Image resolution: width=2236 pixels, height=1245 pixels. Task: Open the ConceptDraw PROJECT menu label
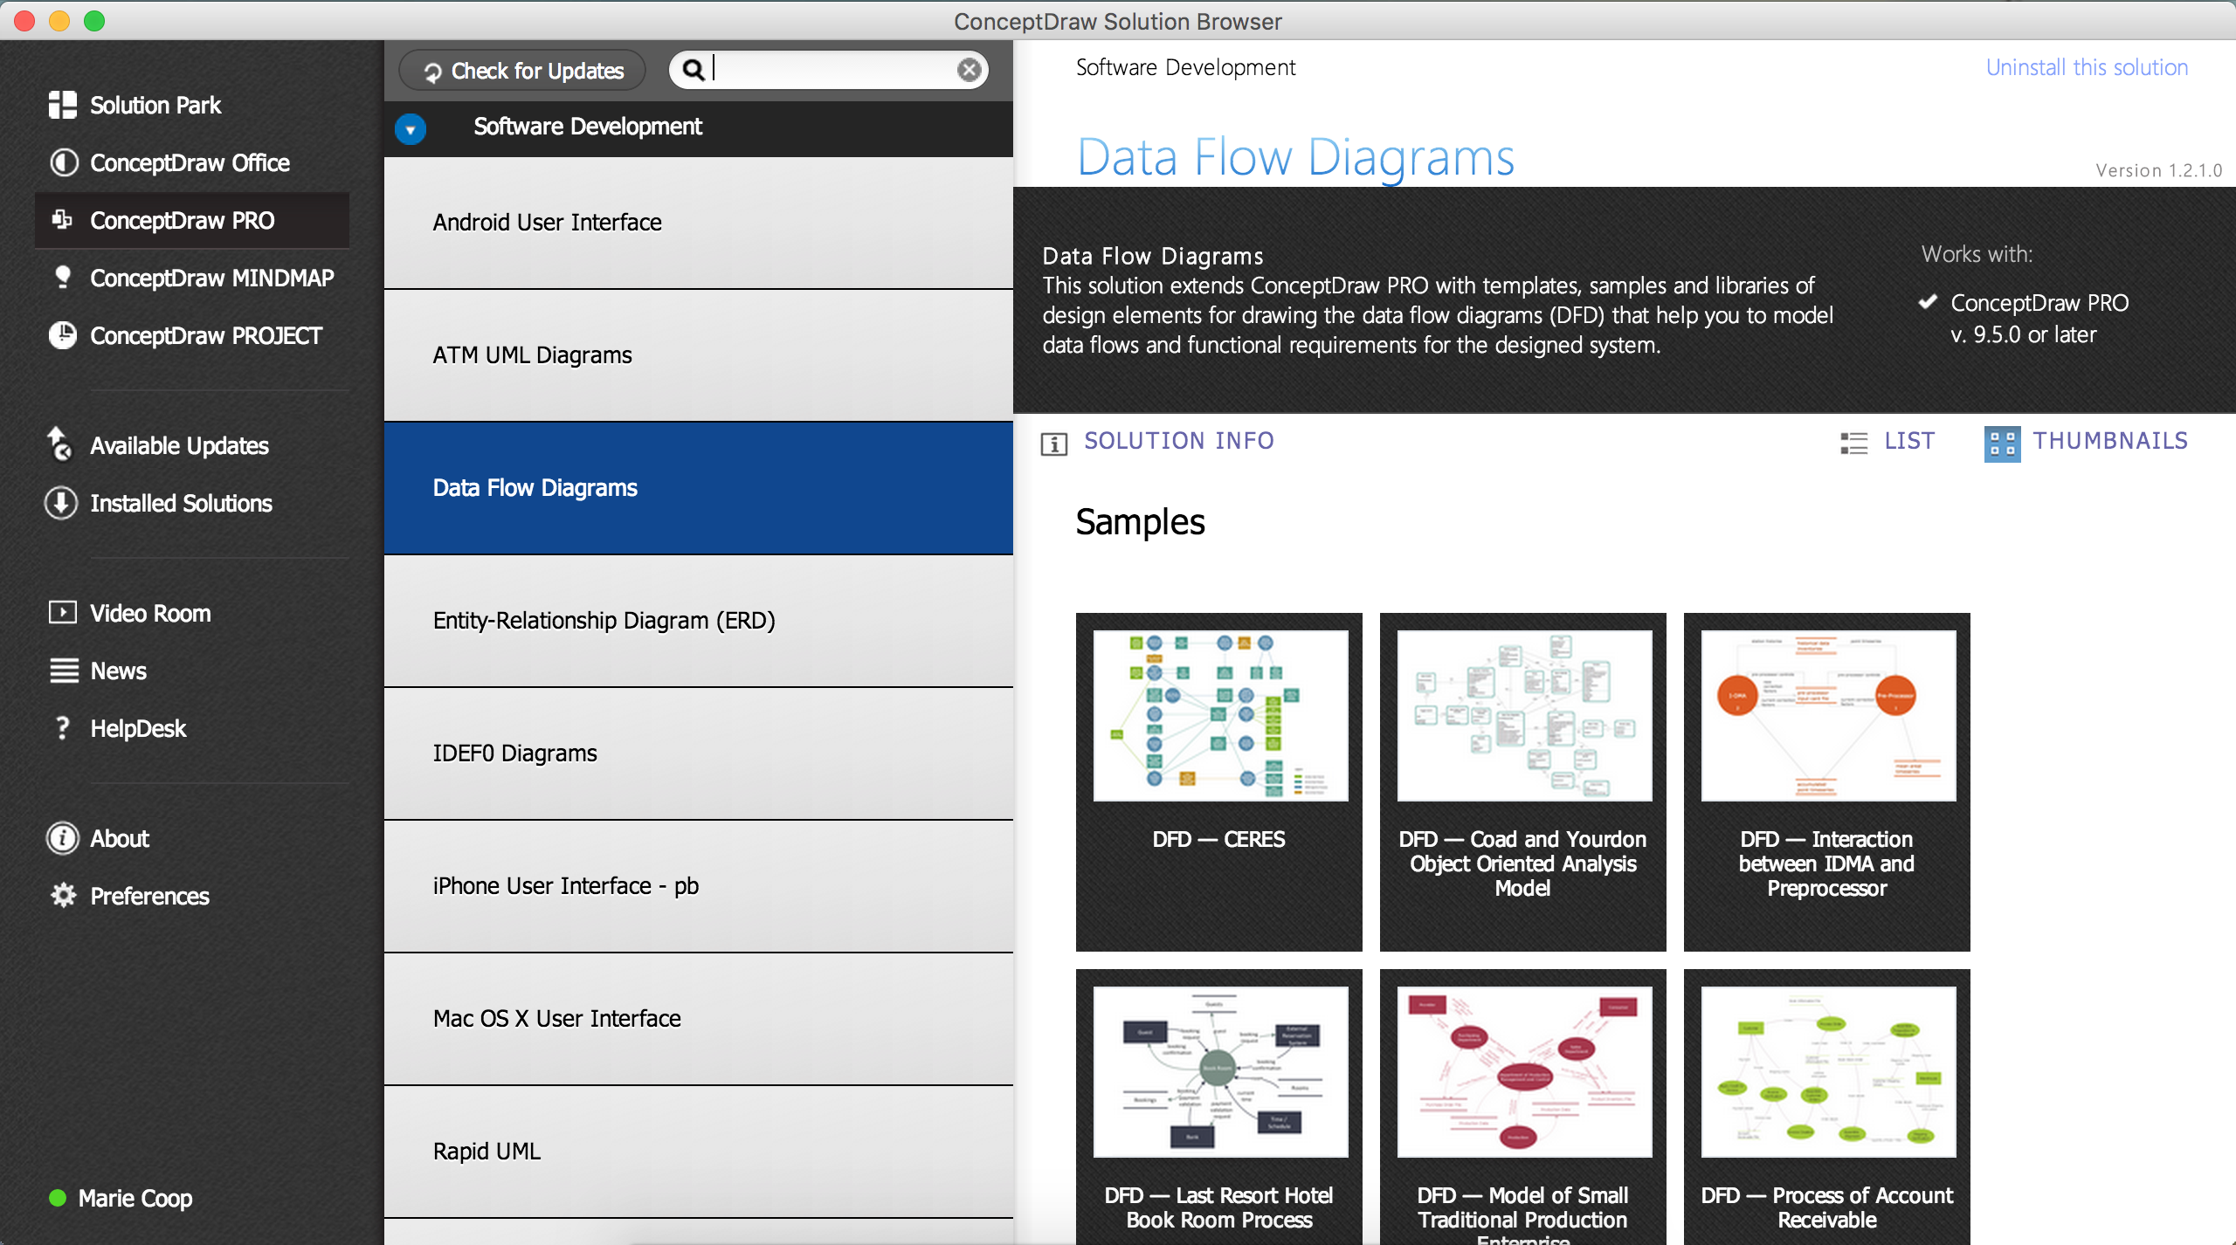click(206, 335)
